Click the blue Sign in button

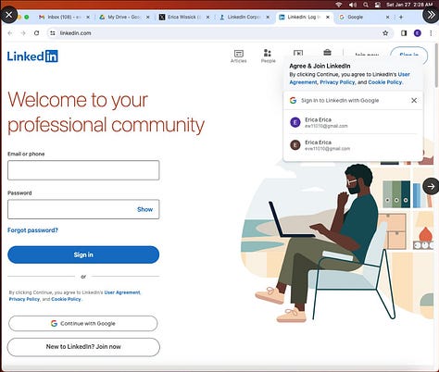coord(83,254)
